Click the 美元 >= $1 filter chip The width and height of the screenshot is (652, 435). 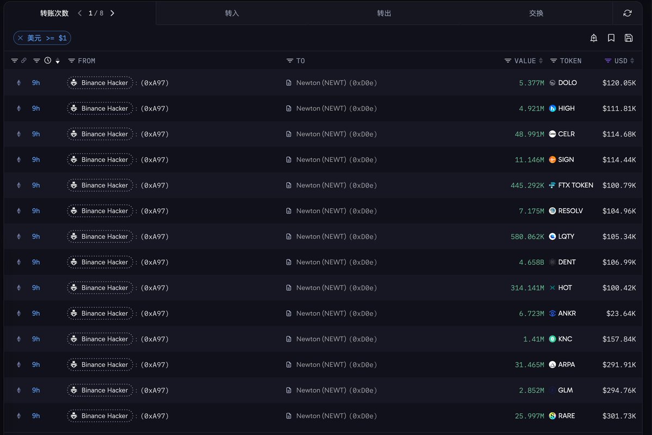42,38
